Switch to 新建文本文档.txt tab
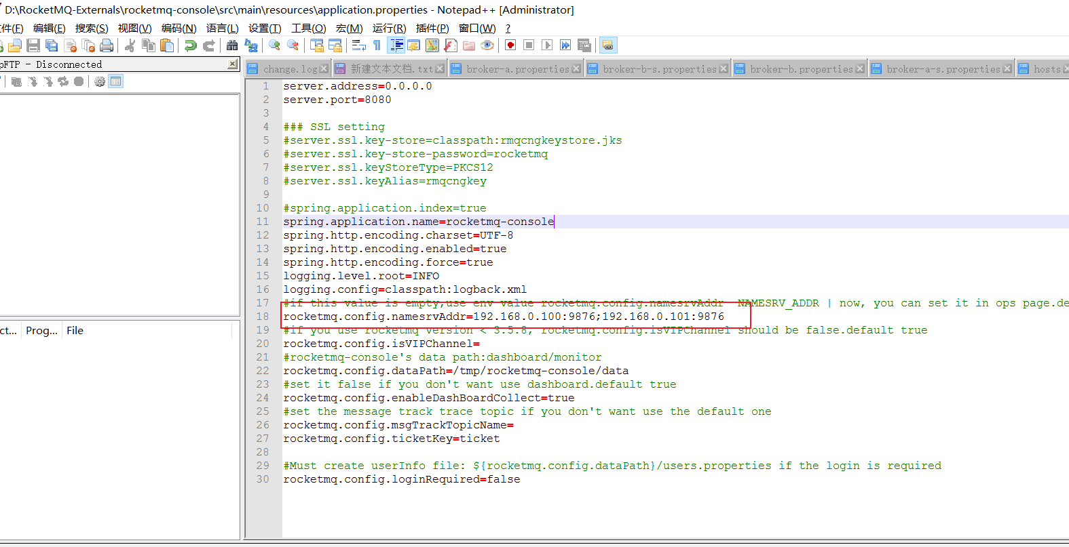1069x547 pixels. (390, 68)
